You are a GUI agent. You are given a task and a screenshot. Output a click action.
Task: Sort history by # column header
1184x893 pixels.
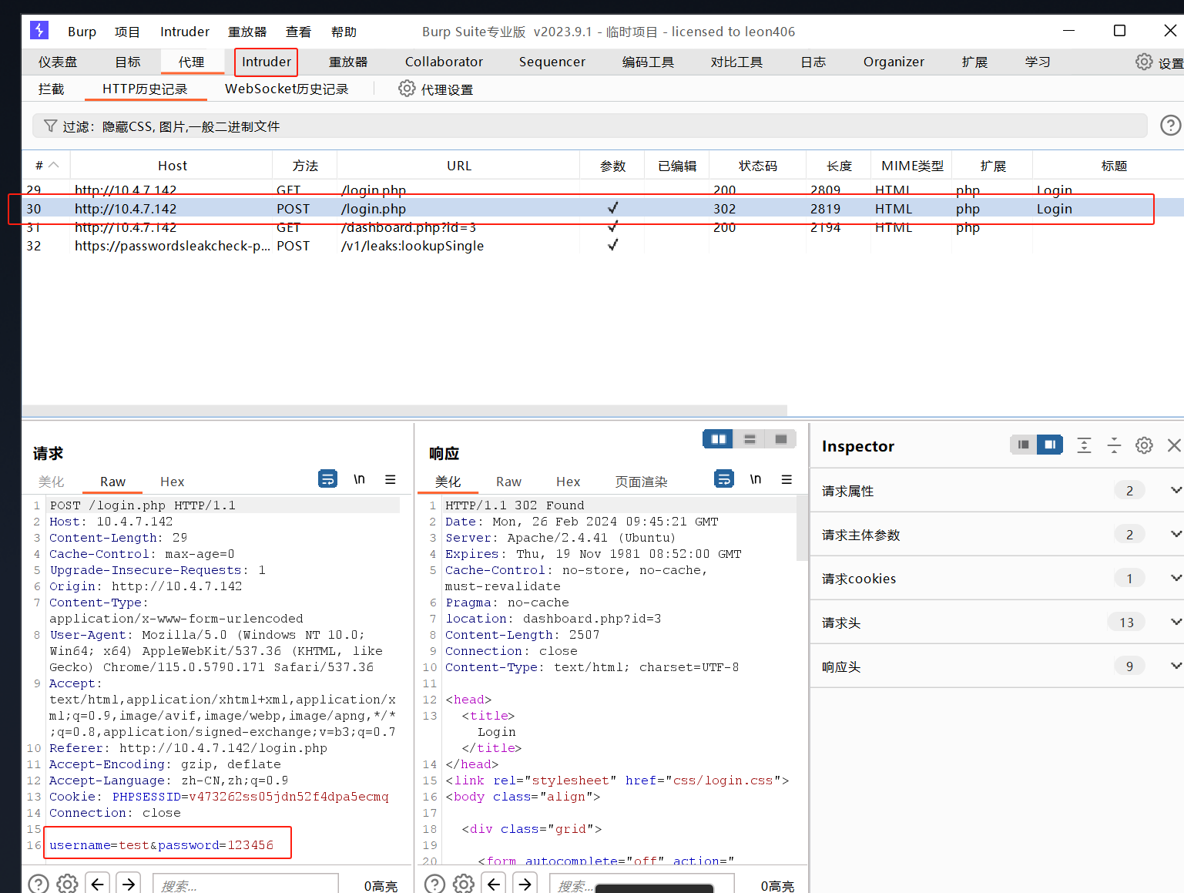pyautogui.click(x=46, y=165)
